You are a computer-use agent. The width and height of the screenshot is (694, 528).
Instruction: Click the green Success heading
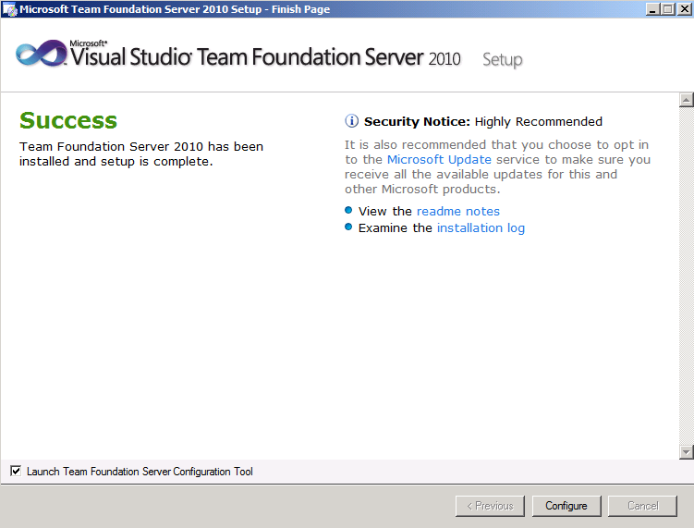pos(68,121)
